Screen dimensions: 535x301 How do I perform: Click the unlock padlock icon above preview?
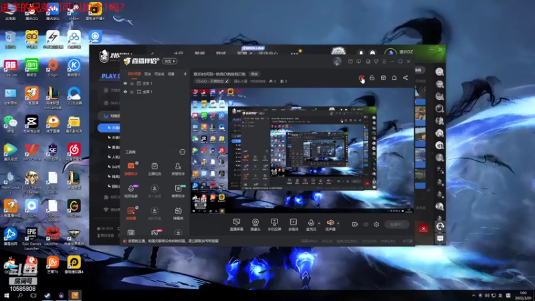(x=372, y=78)
